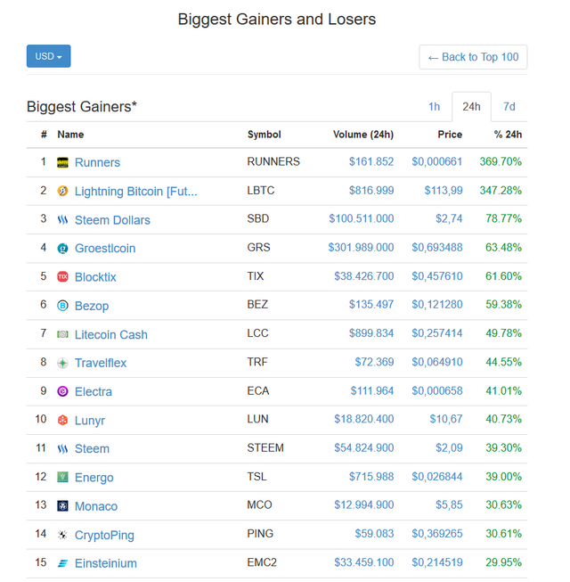Screen dimensions: 570x582
Task: Click the Electra logo icon
Action: (62, 391)
